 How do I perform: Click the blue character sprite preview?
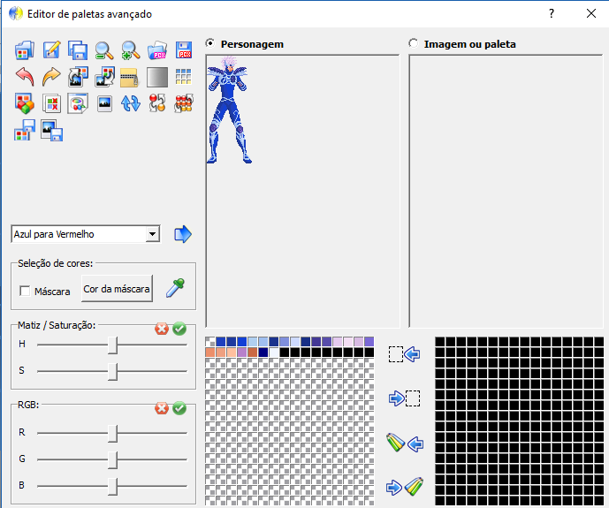pos(229,110)
